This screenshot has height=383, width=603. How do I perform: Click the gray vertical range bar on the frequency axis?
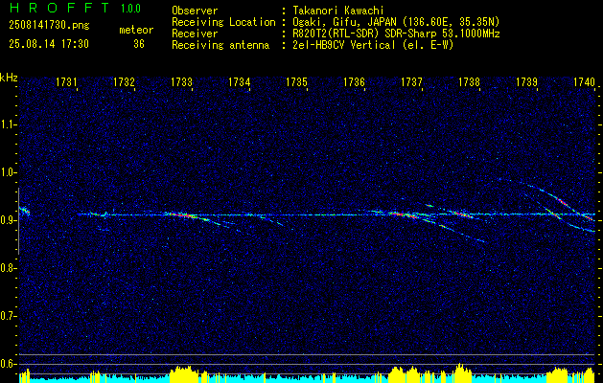[18, 221]
